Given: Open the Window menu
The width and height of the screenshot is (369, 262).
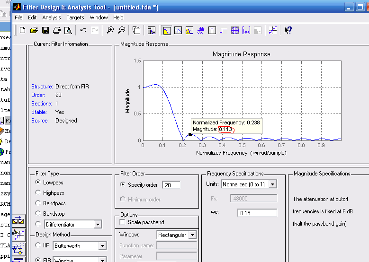Looking at the screenshot, I should click(x=99, y=17).
